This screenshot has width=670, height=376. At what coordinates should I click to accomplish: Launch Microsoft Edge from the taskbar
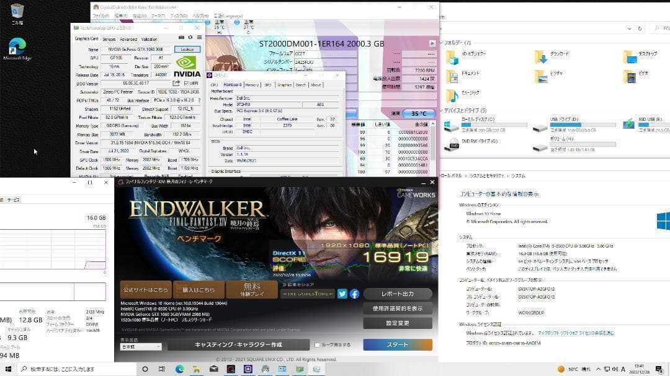coord(180,369)
